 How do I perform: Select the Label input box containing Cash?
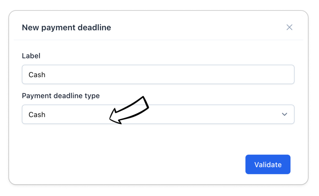[158, 74]
